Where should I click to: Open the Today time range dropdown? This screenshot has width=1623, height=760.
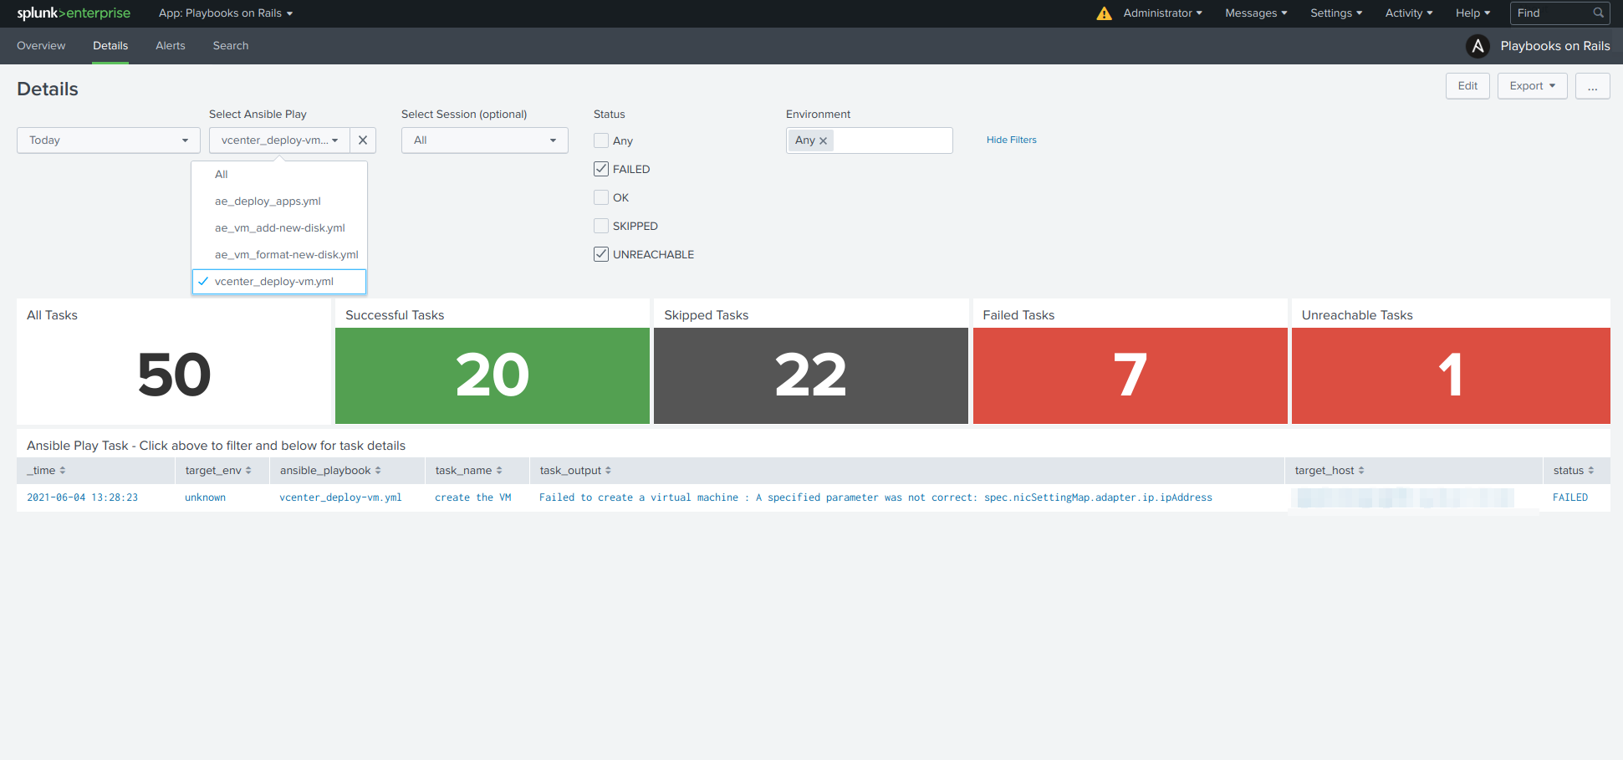(109, 140)
